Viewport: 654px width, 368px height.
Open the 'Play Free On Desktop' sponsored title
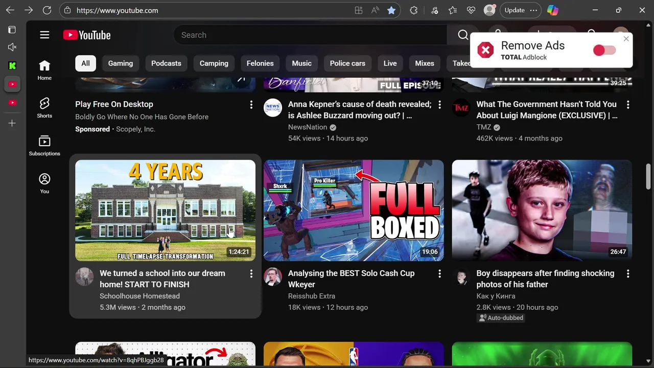114,104
